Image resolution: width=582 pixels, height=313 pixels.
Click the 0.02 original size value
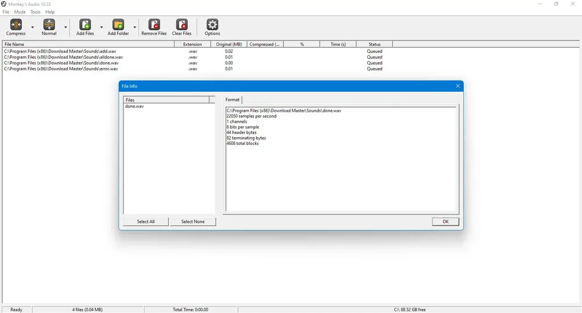tap(229, 51)
